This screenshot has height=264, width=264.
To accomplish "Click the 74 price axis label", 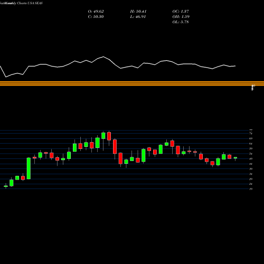I will [x=251, y=134].
